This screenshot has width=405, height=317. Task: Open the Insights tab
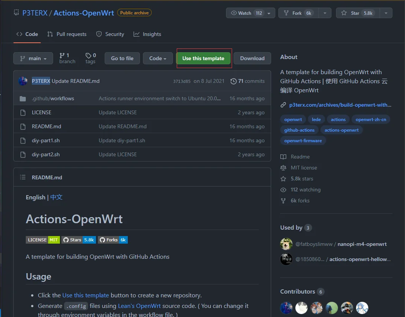(x=147, y=34)
